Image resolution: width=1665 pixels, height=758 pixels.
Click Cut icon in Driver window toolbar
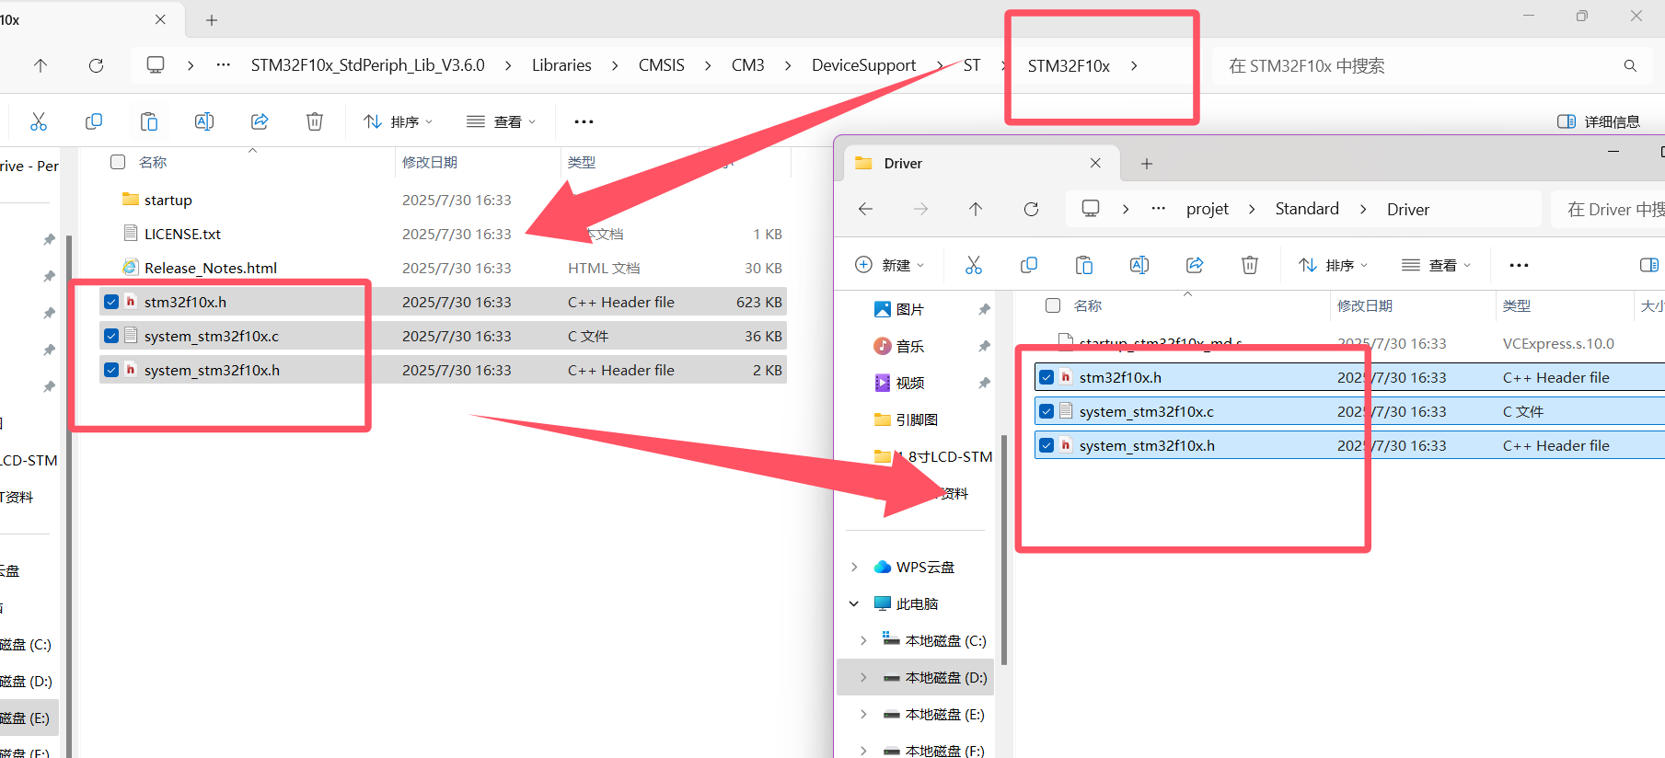(x=973, y=265)
